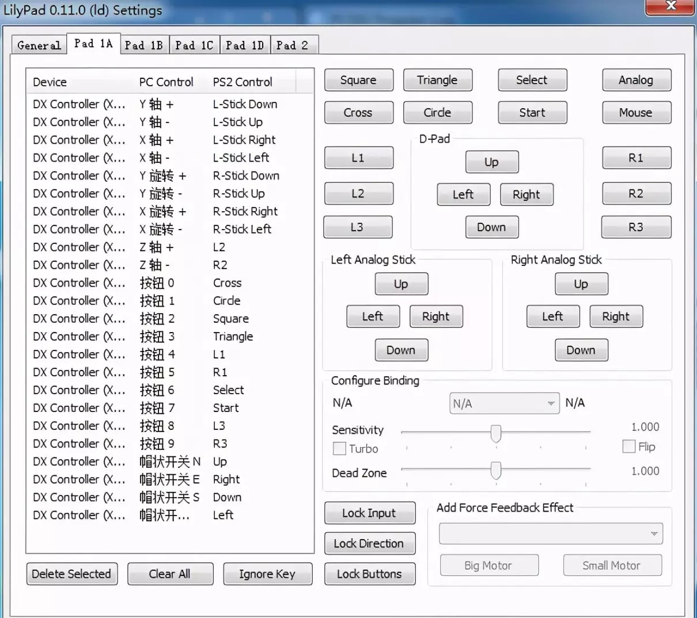This screenshot has height=618, width=697.
Task: Bind Left Analog Stick Left
Action: (x=373, y=316)
